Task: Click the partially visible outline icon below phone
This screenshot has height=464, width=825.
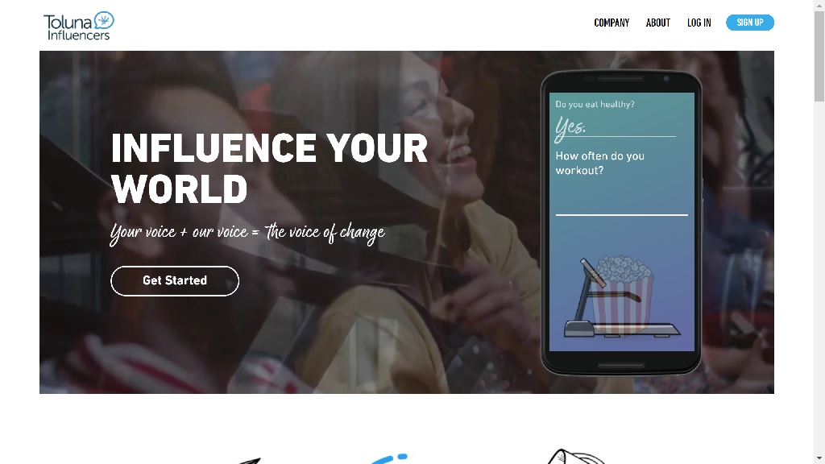Action: click(576, 457)
